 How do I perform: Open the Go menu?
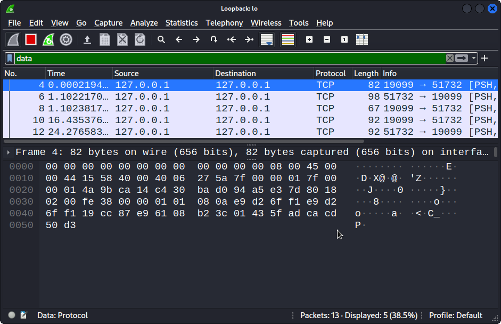81,23
